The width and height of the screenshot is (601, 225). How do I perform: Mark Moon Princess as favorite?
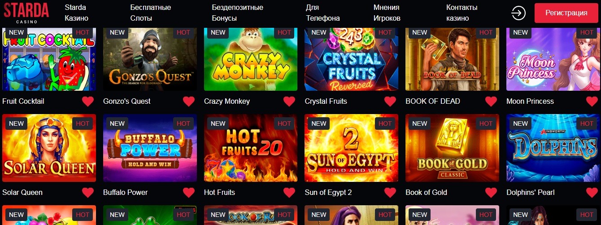click(x=592, y=101)
